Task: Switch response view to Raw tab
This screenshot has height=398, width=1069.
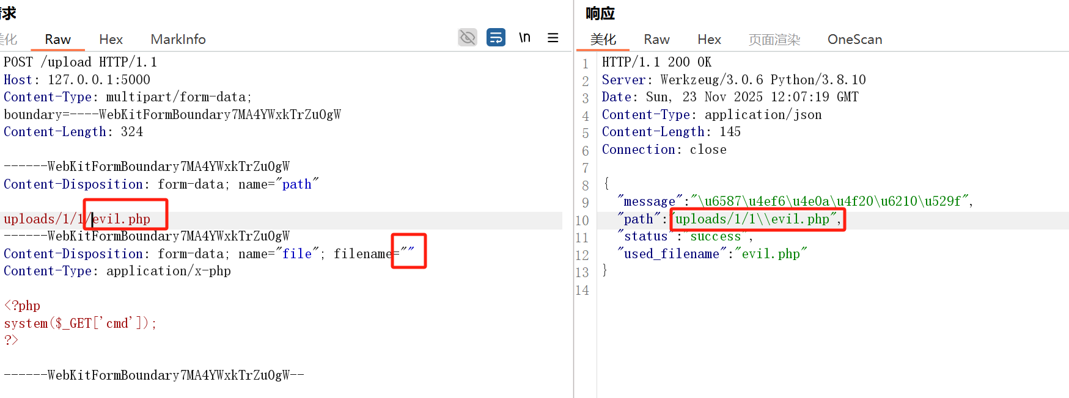Action: click(x=657, y=40)
